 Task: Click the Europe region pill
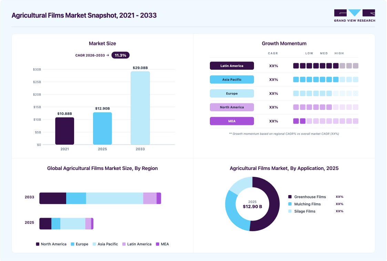232,93
